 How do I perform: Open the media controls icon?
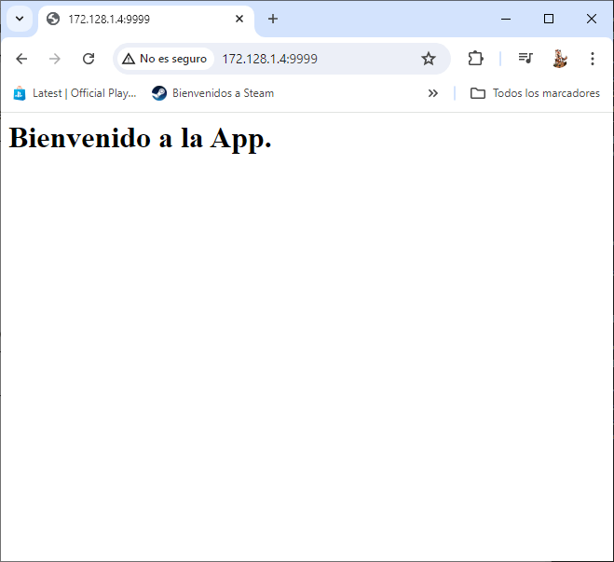click(x=525, y=59)
